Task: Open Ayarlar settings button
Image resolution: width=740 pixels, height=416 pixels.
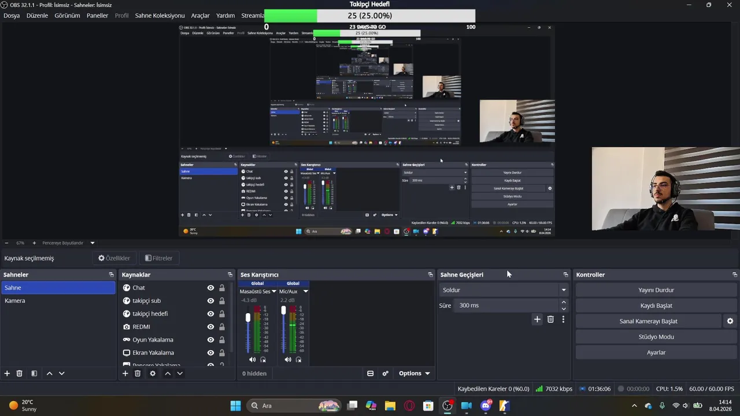Action: (656, 352)
